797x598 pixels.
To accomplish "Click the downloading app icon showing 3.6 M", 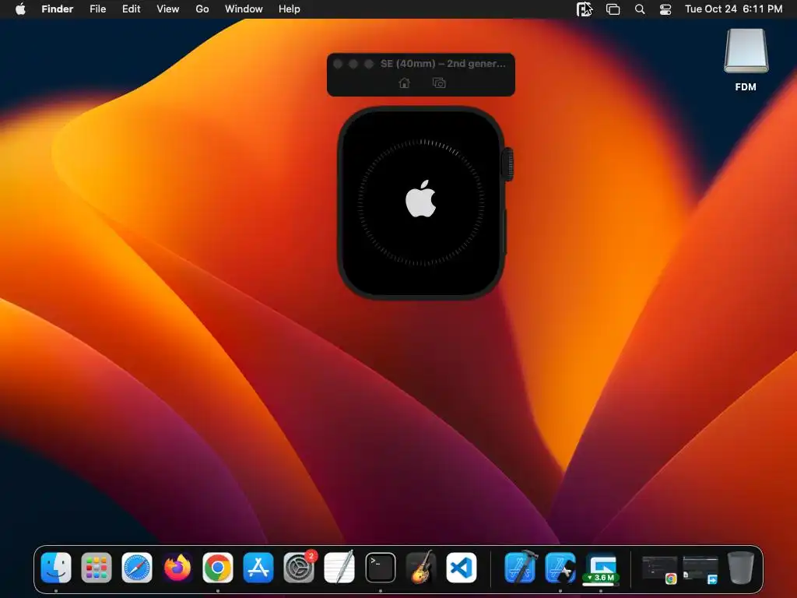I will tap(601, 568).
